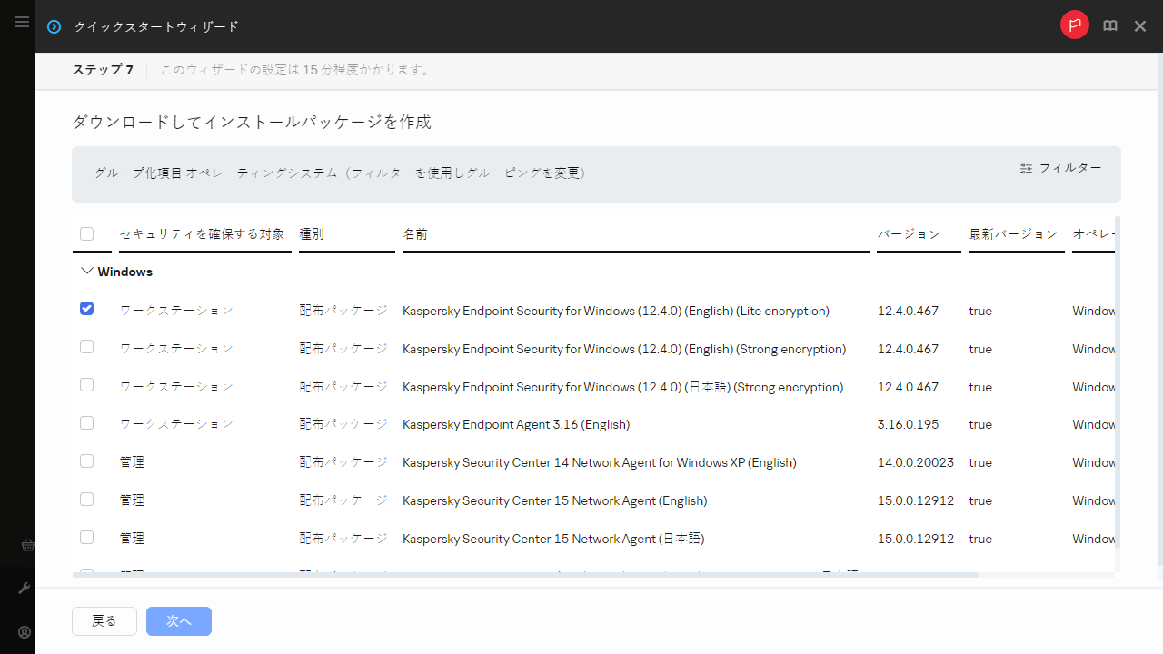This screenshot has width=1163, height=654.
Task: Select Kaspersky Security Center 15 Network Agent (日本語) checkbox
Action: tap(86, 537)
